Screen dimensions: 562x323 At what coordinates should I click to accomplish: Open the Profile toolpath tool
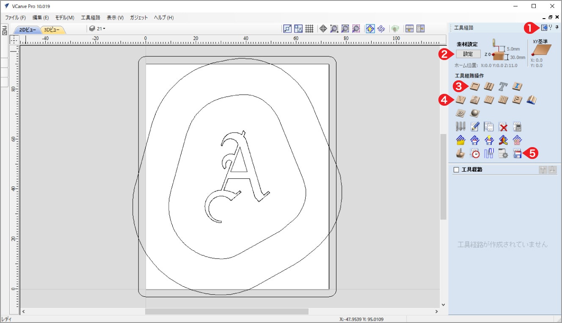(x=475, y=86)
